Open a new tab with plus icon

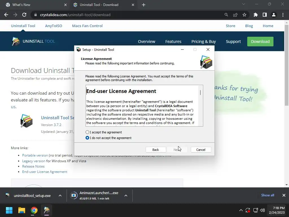(144, 5)
